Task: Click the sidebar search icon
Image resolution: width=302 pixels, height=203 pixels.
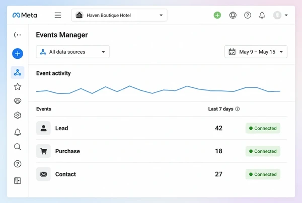Action: pos(18,147)
